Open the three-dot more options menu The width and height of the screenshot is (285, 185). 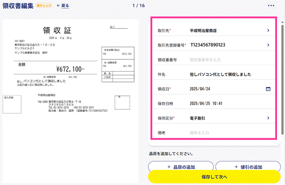(271, 6)
